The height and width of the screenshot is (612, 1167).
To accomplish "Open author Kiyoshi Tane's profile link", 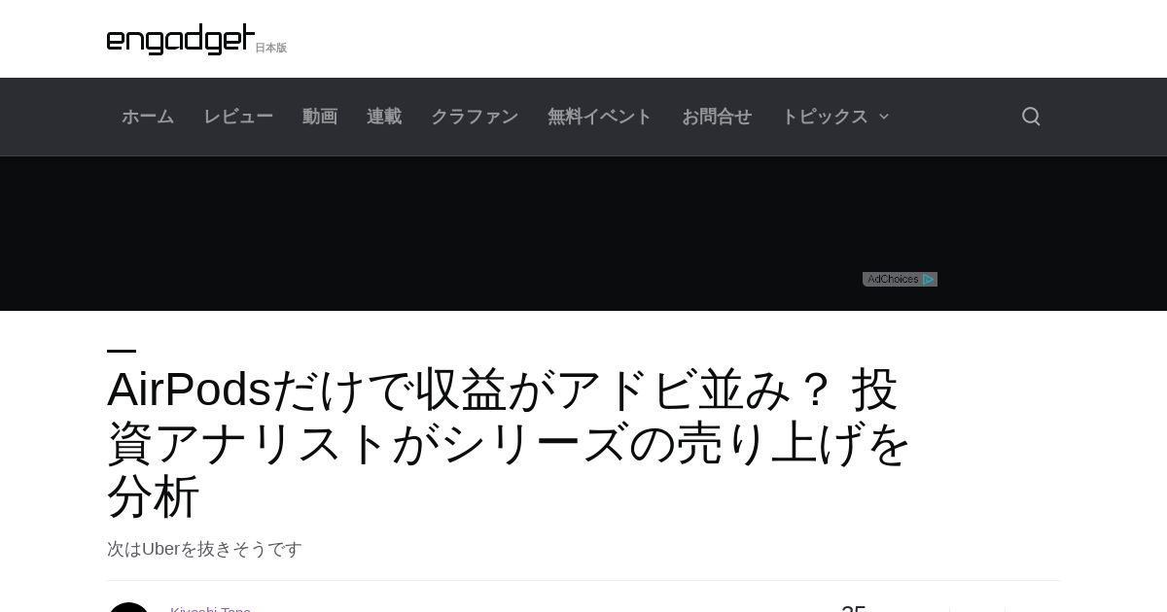I will pyautogui.click(x=210, y=609).
